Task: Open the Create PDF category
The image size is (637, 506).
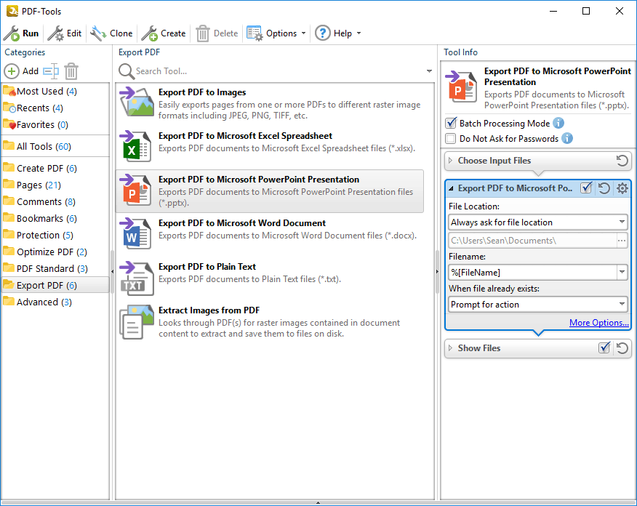Action: [55, 168]
